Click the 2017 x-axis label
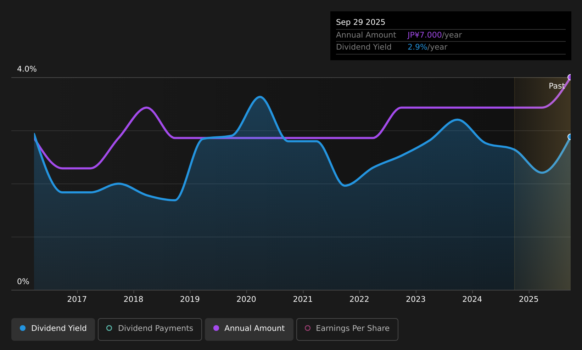582x350 pixels. point(77,299)
